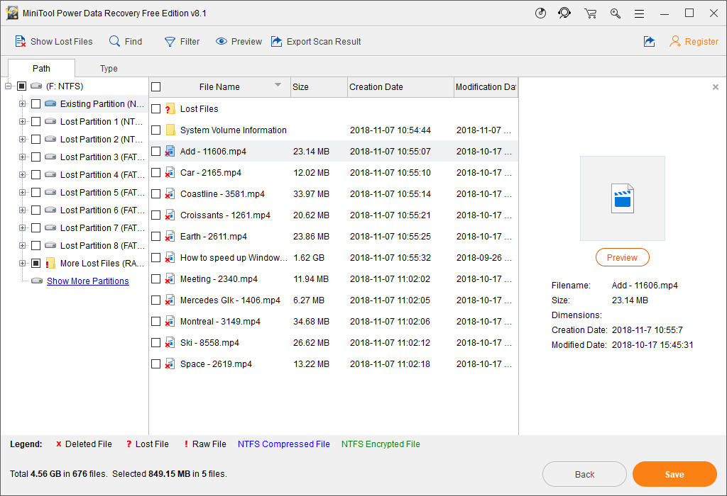Click the Preview eye tool in toolbar

pos(239,42)
